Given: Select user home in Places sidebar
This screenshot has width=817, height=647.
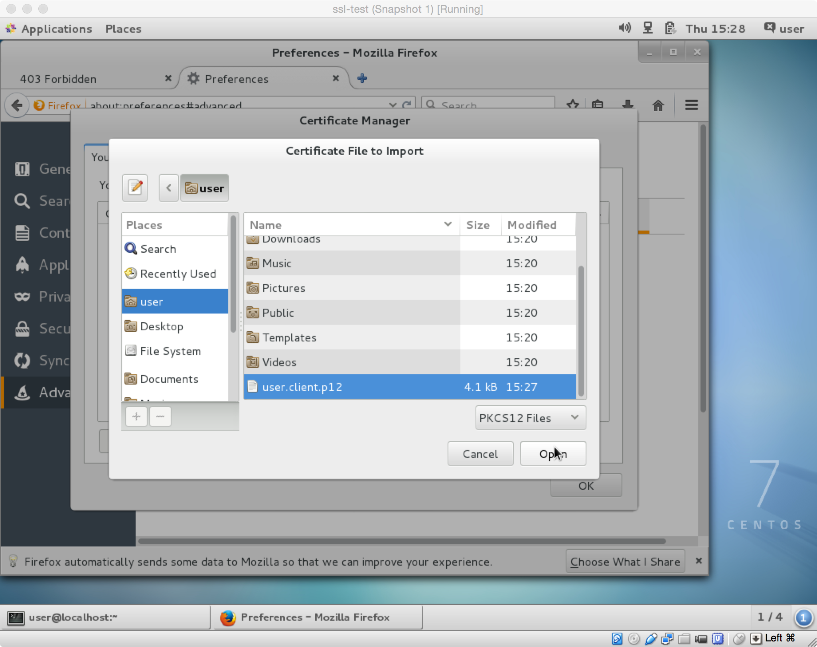Looking at the screenshot, I should pos(175,302).
